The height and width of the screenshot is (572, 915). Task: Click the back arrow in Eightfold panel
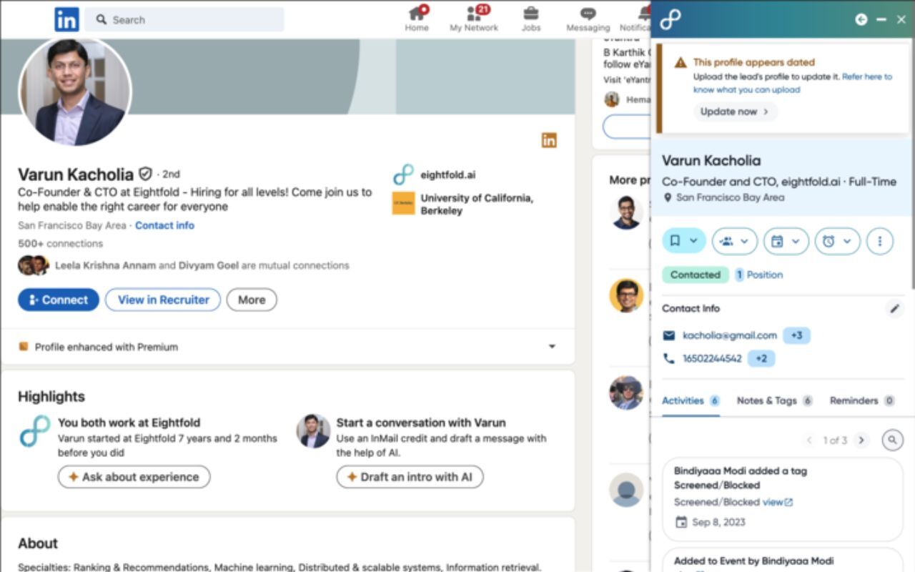(x=861, y=20)
